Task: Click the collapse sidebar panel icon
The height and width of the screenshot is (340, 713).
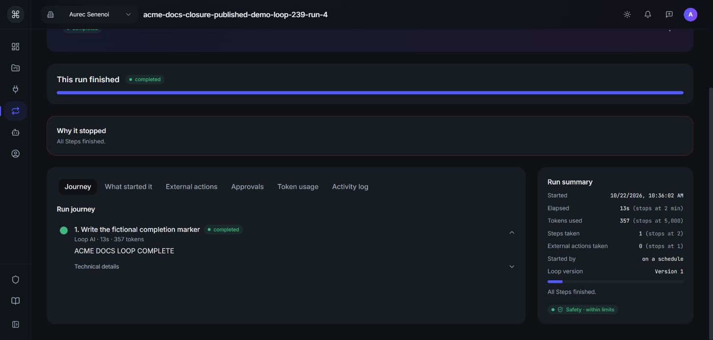Action: tap(15, 324)
